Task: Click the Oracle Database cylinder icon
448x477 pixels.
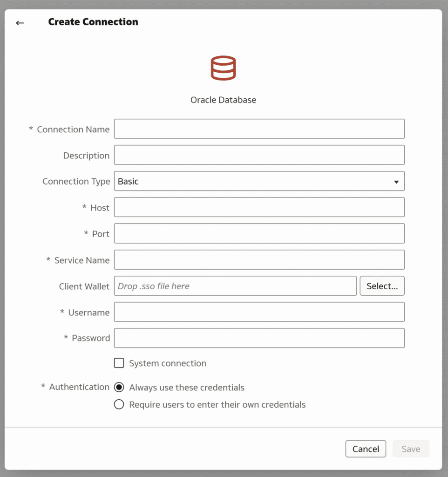Action: [x=223, y=68]
